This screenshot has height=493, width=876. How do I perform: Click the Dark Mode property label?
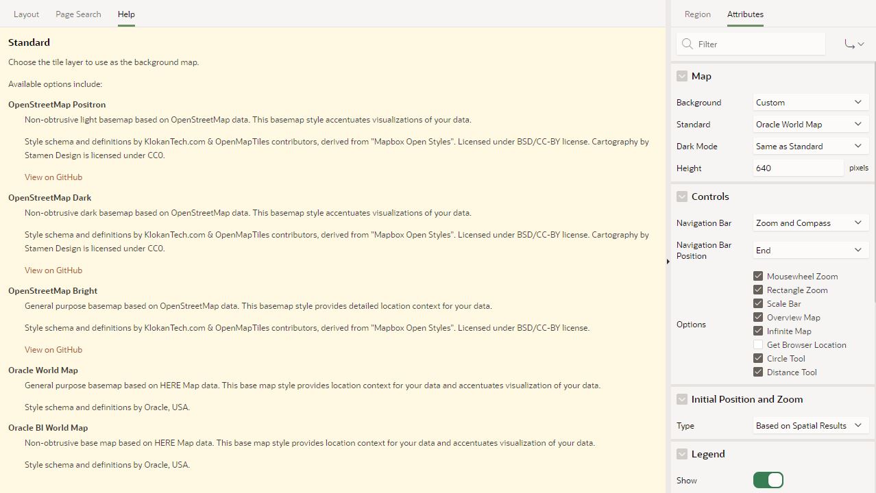click(x=697, y=146)
